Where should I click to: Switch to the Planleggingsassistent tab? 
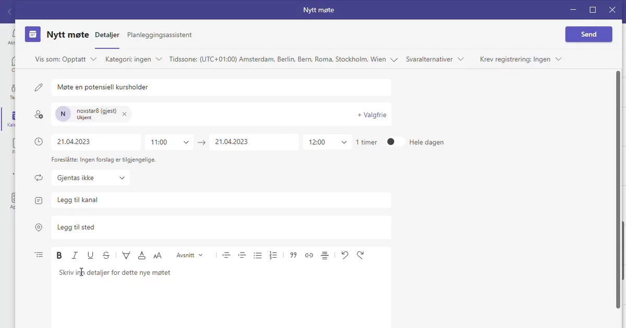[160, 35]
